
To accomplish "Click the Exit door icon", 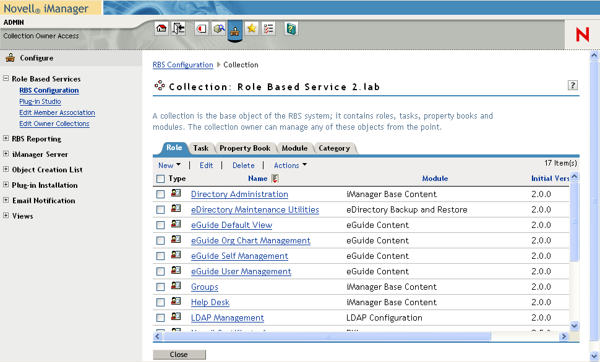I will [178, 28].
